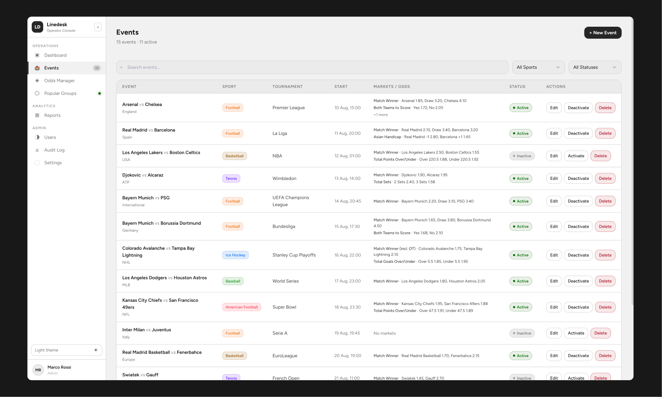This screenshot has height=397, width=662.
Task: Delete the Djokovic vs Alcaraz event
Action: (x=605, y=178)
